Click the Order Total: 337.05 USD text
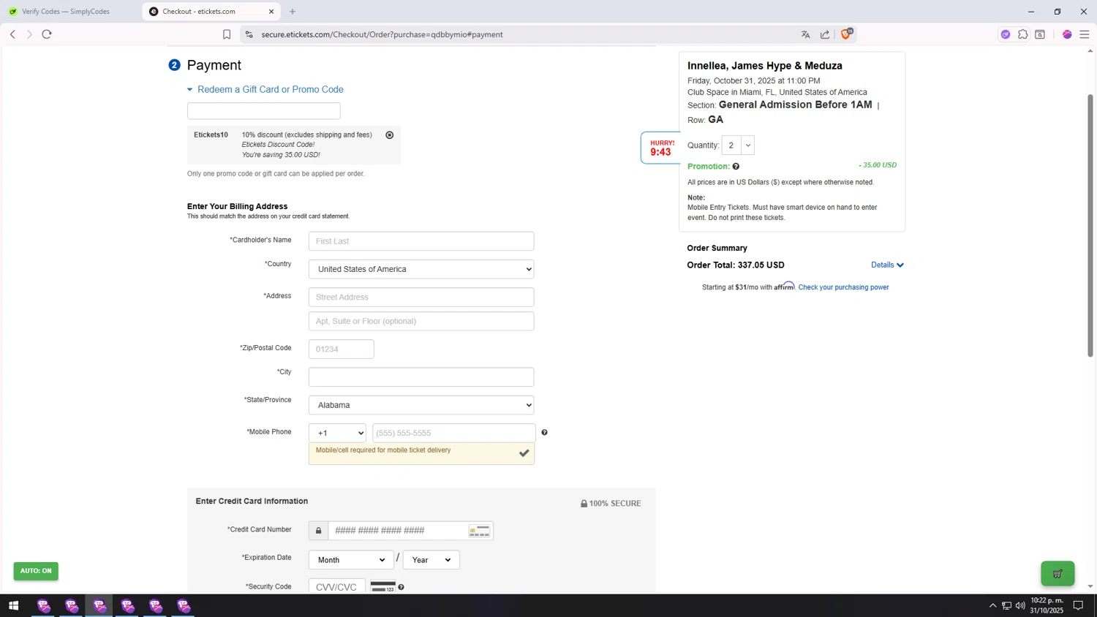 [x=736, y=265]
